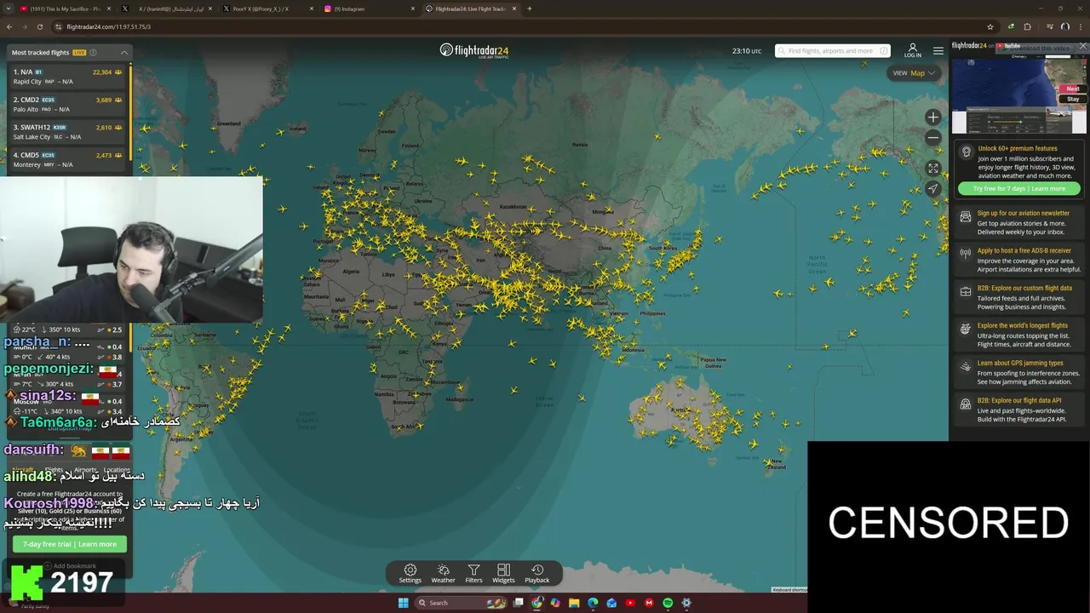Select tracked flight 1 from Rapid City
The image size is (1090, 613).
(x=66, y=77)
